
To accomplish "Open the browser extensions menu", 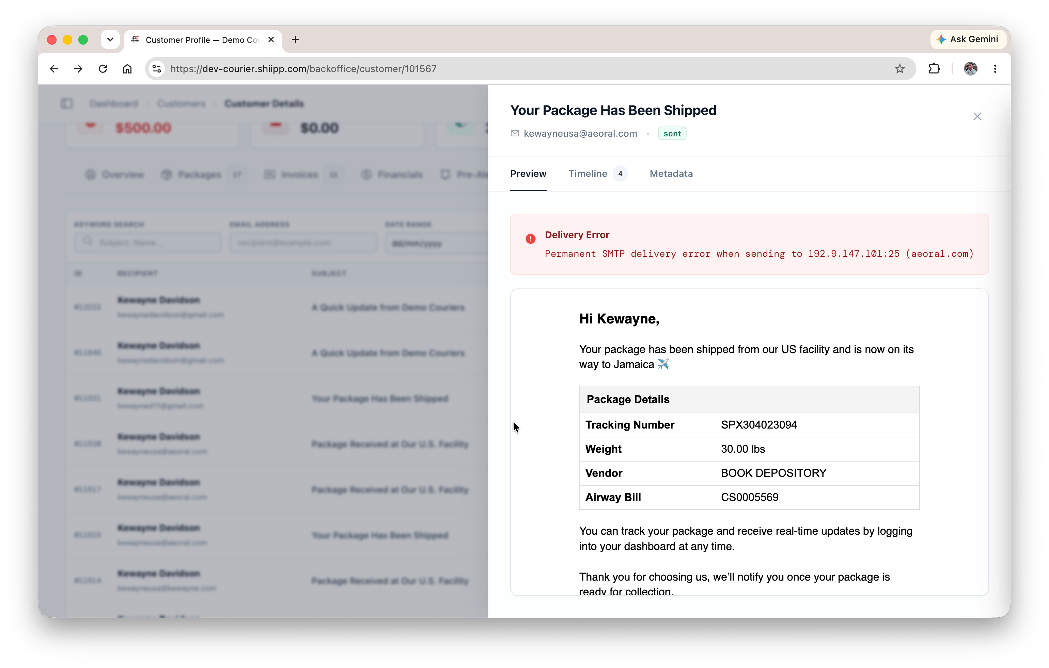I will pyautogui.click(x=934, y=69).
